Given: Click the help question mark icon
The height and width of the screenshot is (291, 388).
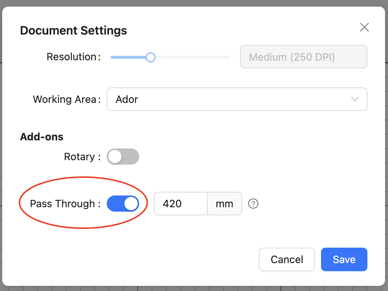Looking at the screenshot, I should (253, 204).
